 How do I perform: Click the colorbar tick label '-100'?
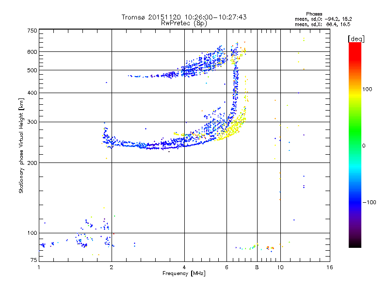tap(369, 202)
